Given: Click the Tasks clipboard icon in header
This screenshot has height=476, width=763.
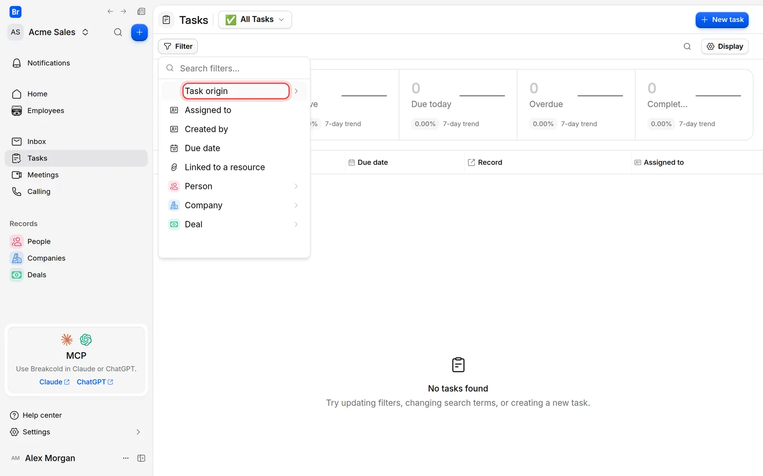Looking at the screenshot, I should point(166,20).
